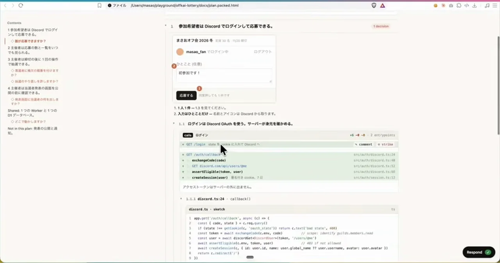Open sidebar item 3 主催者は締切の後に
500x263 pixels.
(33, 61)
